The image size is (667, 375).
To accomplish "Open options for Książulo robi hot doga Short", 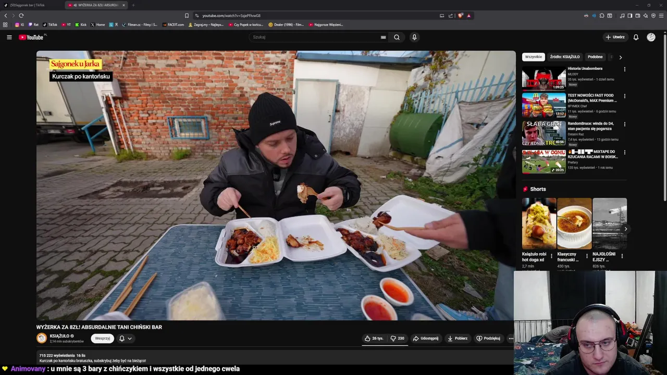I will coord(551,256).
